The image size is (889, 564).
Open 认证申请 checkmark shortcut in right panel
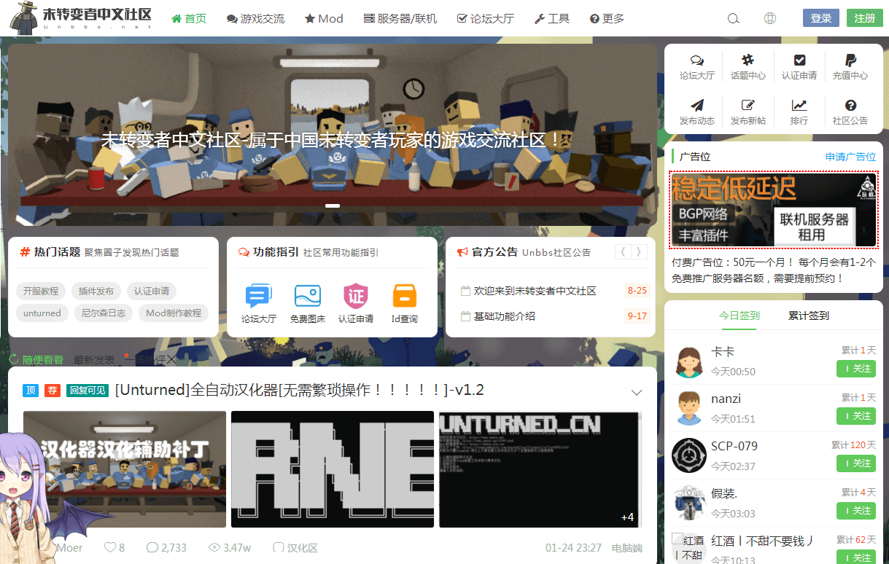coord(799,66)
